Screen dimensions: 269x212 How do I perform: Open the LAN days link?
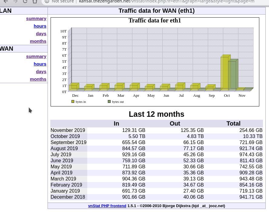coord(41,34)
